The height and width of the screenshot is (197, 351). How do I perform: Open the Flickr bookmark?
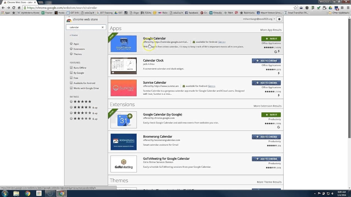point(162,13)
